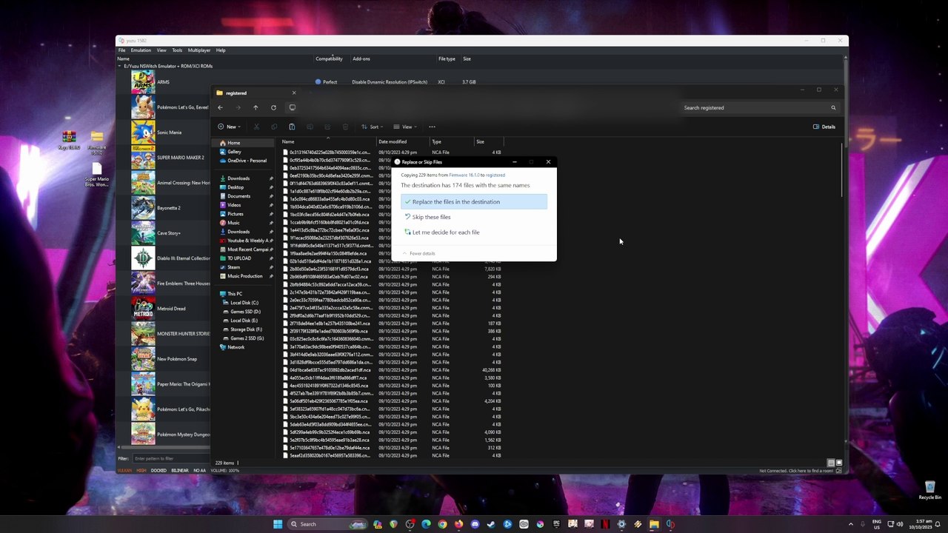The height and width of the screenshot is (533, 948).
Task: Toggle NO AA setting in yuzu status bar
Action: (199, 471)
